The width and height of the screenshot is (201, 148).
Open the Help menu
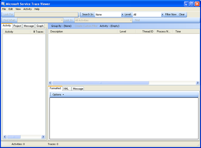point(37,9)
